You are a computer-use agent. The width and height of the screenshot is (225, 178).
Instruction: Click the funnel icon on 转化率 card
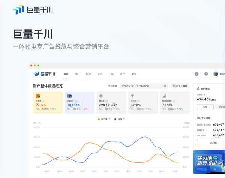click(132, 96)
